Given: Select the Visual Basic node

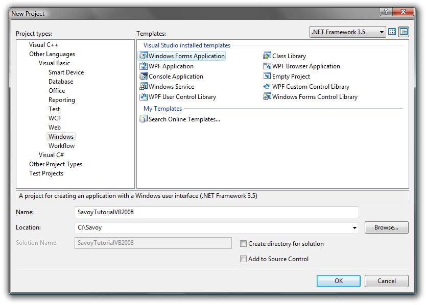Looking at the screenshot, I should (54, 63).
